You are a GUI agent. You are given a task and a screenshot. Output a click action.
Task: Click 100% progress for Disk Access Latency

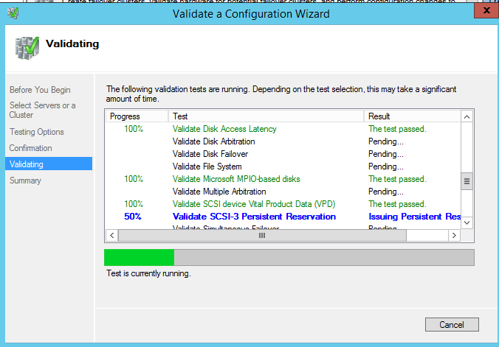click(134, 129)
